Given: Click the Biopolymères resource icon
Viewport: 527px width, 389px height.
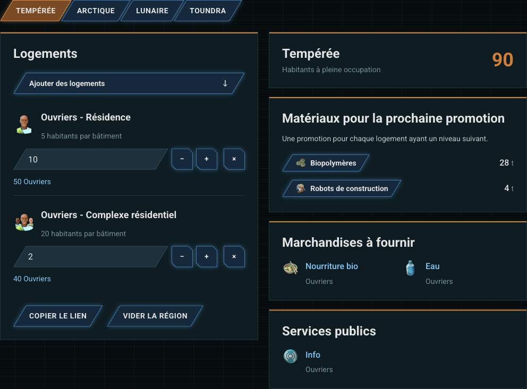Looking at the screenshot, I should 301,163.
